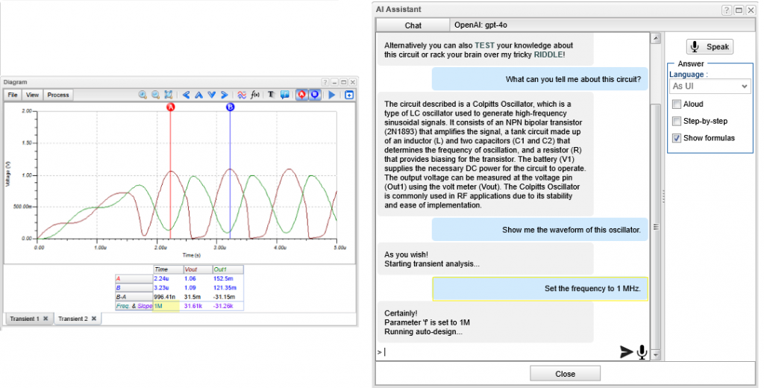Click the 'What can you tell me' message
Viewport: 764px width, 388px height.
540,79
